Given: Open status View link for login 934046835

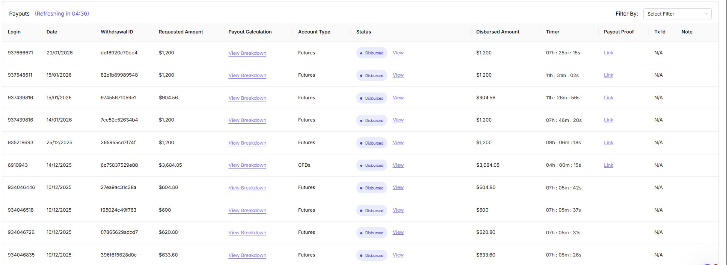Looking at the screenshot, I should pyautogui.click(x=398, y=255).
